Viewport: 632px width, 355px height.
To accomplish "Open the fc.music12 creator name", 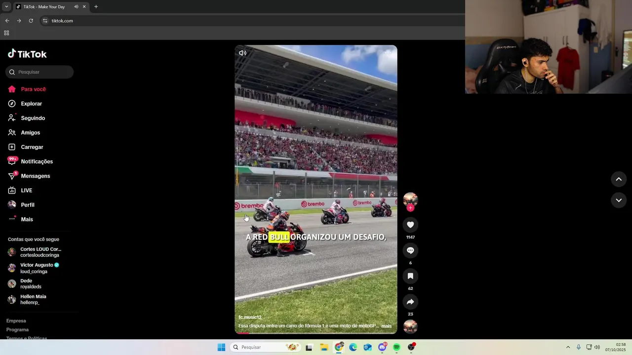I will (250, 317).
